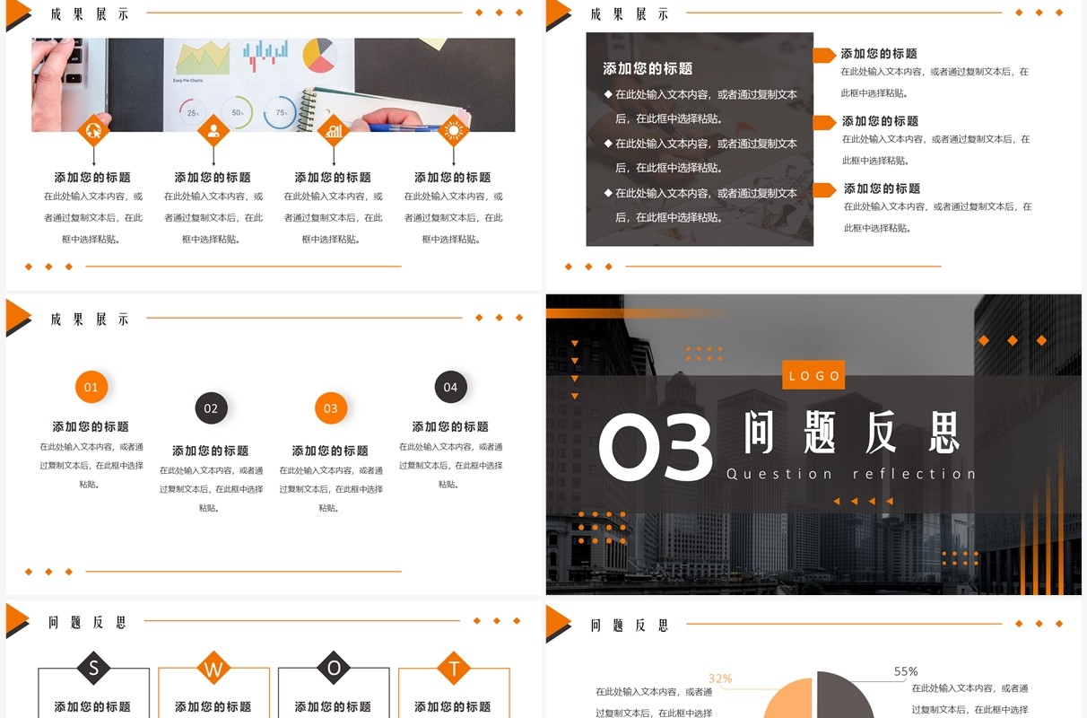
Task: Click the blue and red bar chart in photo
Action: click(265, 54)
